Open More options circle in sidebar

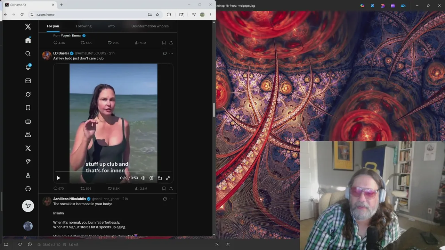(x=28, y=189)
